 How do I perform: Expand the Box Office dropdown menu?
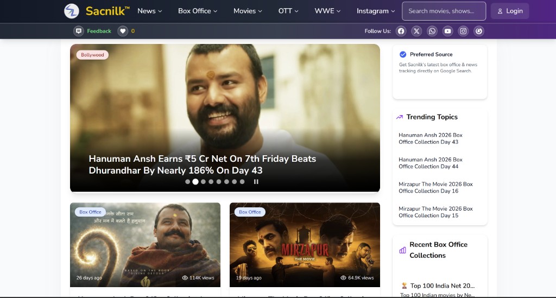click(x=198, y=11)
